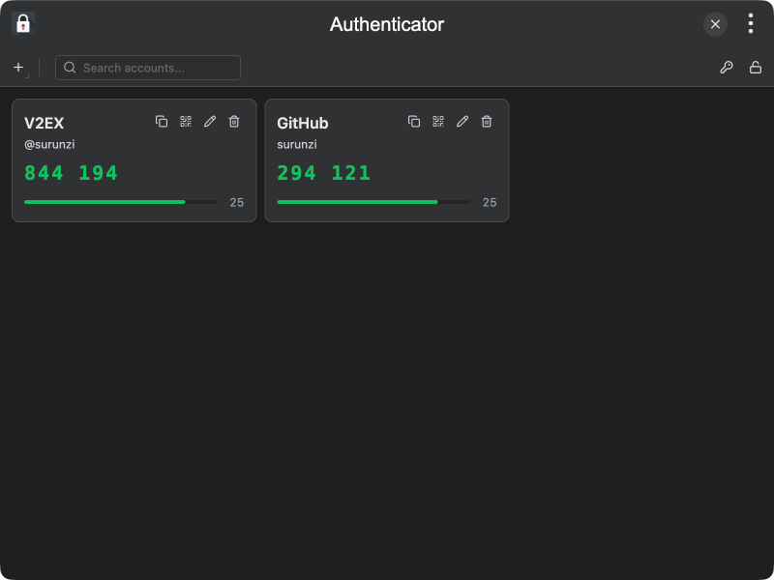Show QR code for GitHub account
Viewport: 774px width, 580px height.
point(438,122)
